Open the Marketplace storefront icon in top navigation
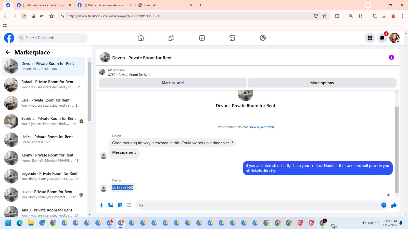Image resolution: width=408 pixels, height=229 pixels. click(232, 38)
